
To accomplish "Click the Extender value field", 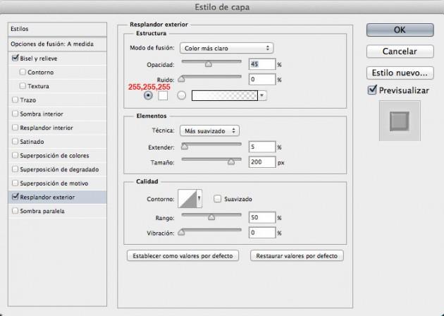I will coord(262,147).
